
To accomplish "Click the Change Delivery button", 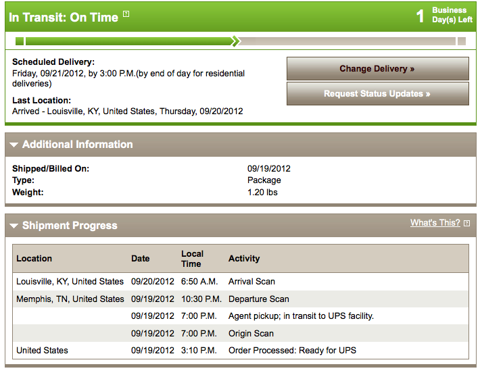I will (x=378, y=68).
